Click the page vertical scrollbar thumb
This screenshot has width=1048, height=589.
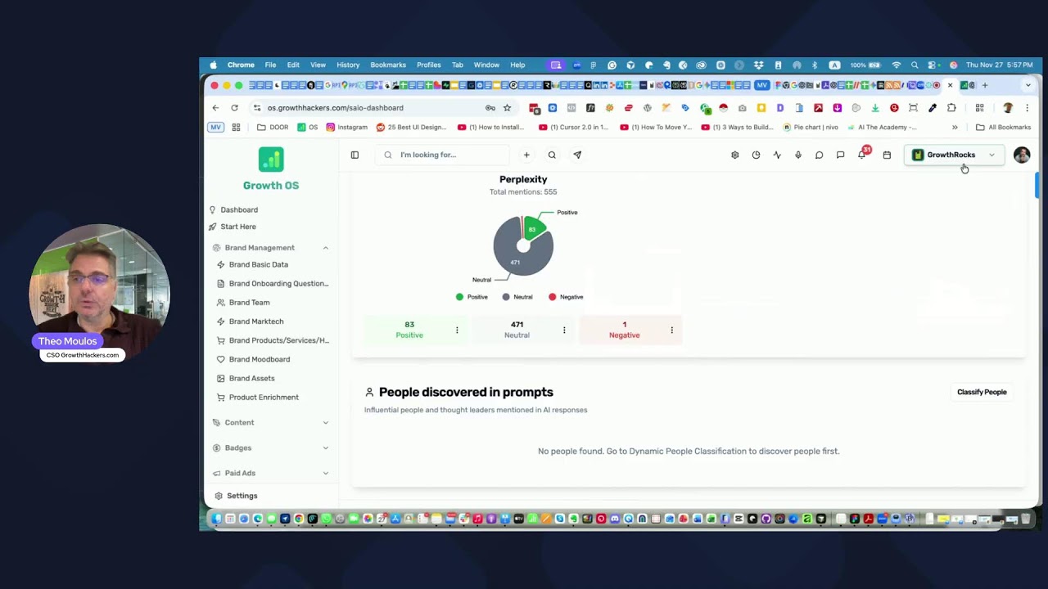pyautogui.click(x=1037, y=185)
